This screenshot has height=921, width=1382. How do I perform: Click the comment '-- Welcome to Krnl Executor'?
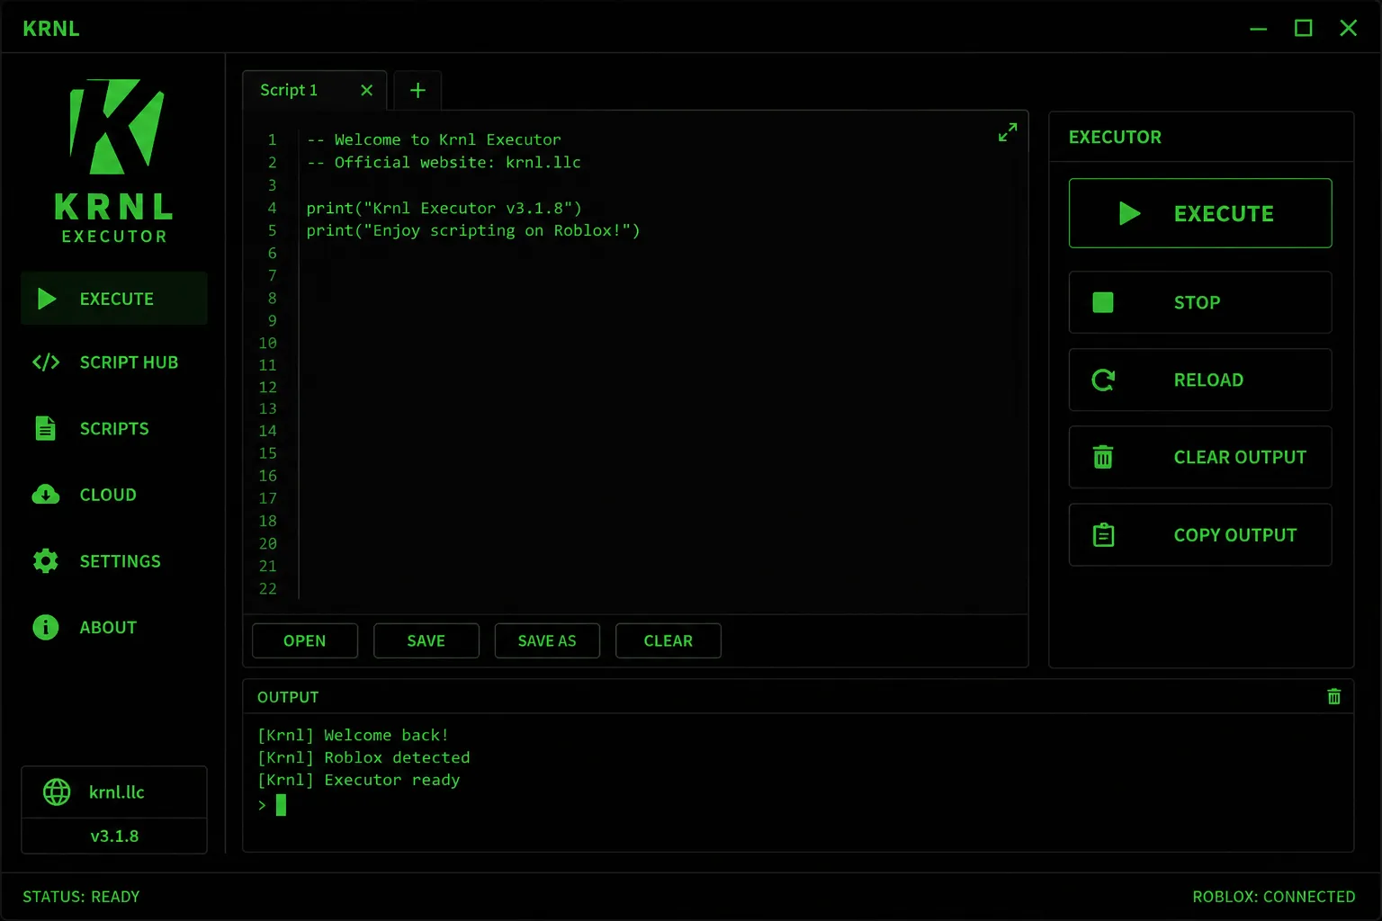pyautogui.click(x=434, y=139)
